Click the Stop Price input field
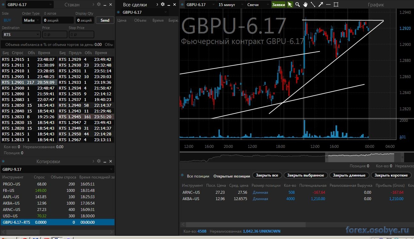The height and width of the screenshot is (239, 414). click(x=81, y=34)
